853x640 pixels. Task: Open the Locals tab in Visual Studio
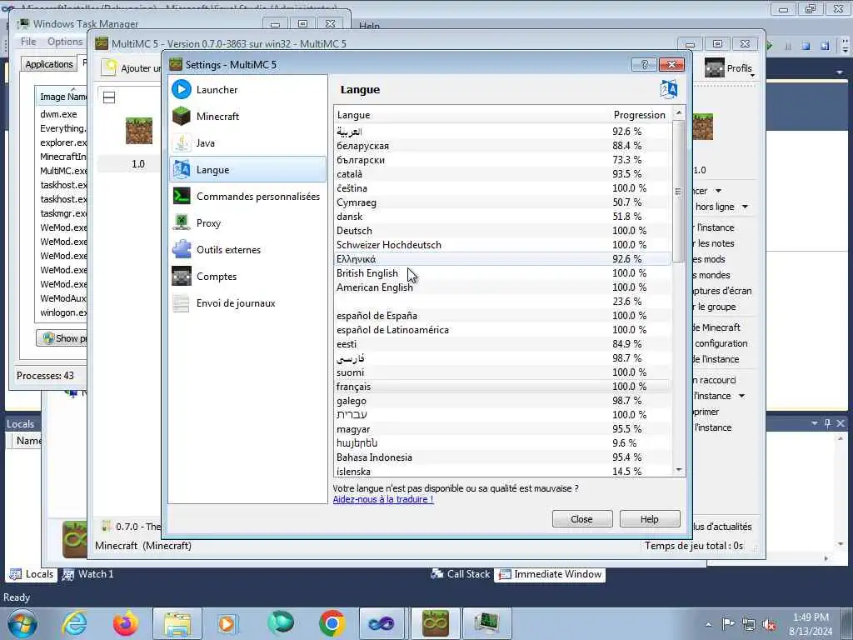coord(32,574)
